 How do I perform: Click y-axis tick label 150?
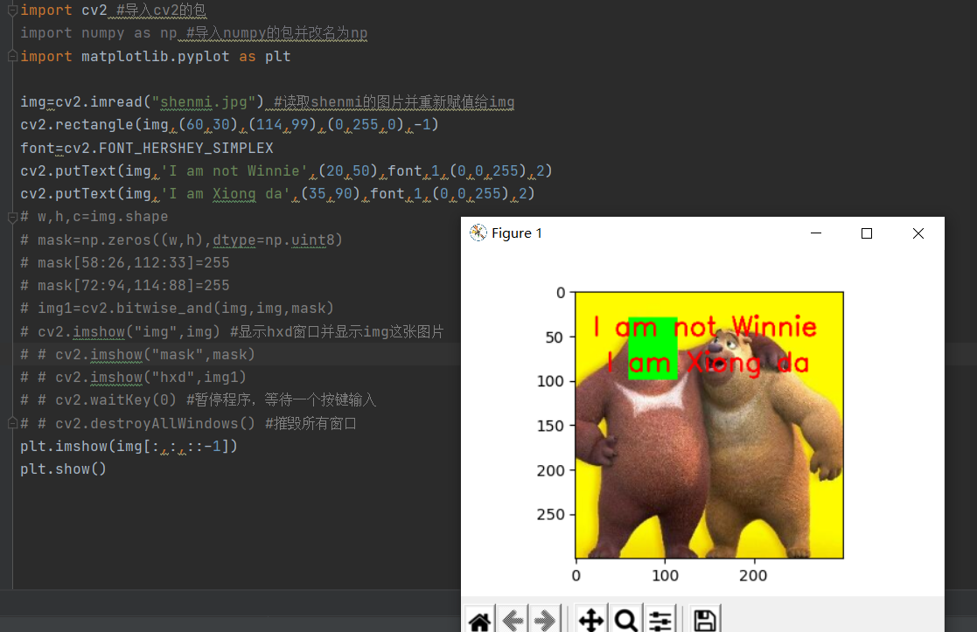[550, 426]
